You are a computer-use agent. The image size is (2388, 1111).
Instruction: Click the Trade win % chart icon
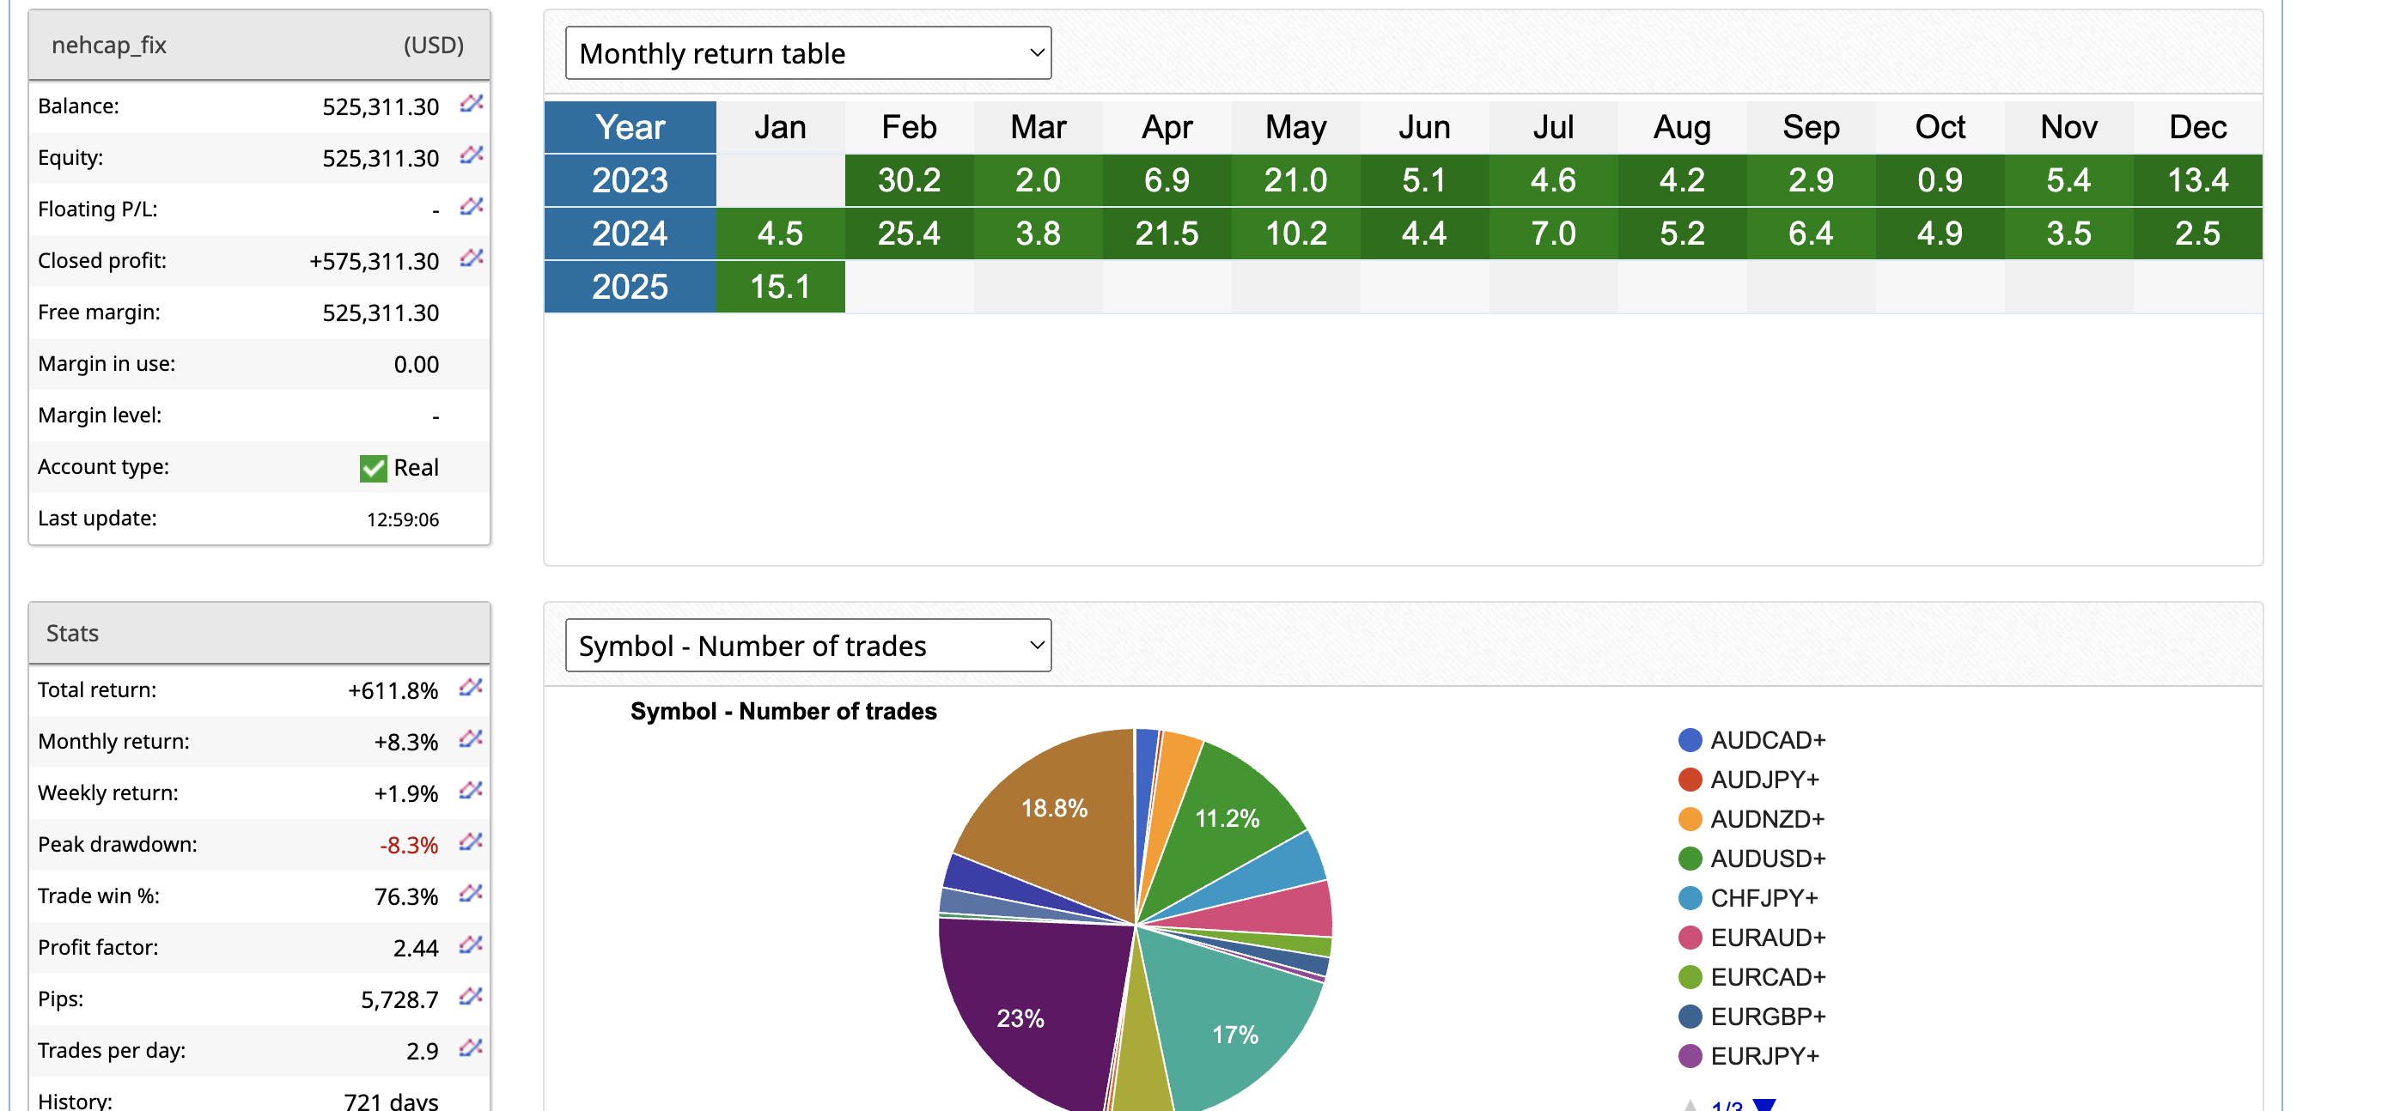[471, 894]
